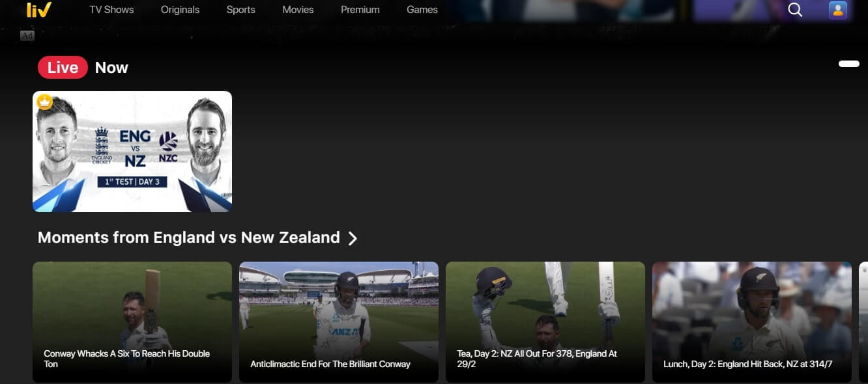Open Anticlimactic End For The Brilliant Conway clip
The height and width of the screenshot is (384, 868).
click(x=339, y=322)
